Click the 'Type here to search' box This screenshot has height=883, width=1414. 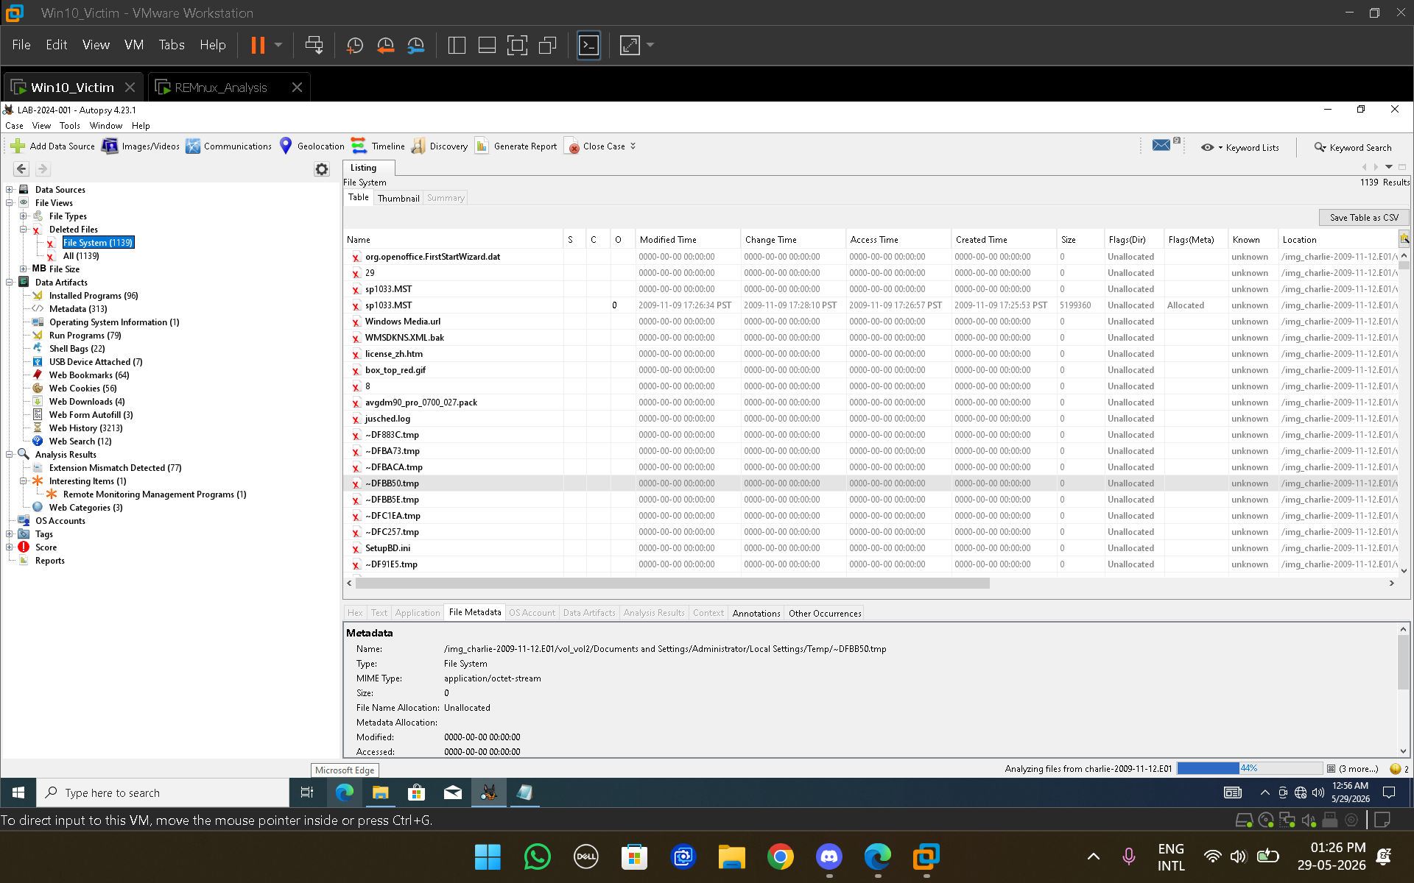[x=163, y=792]
